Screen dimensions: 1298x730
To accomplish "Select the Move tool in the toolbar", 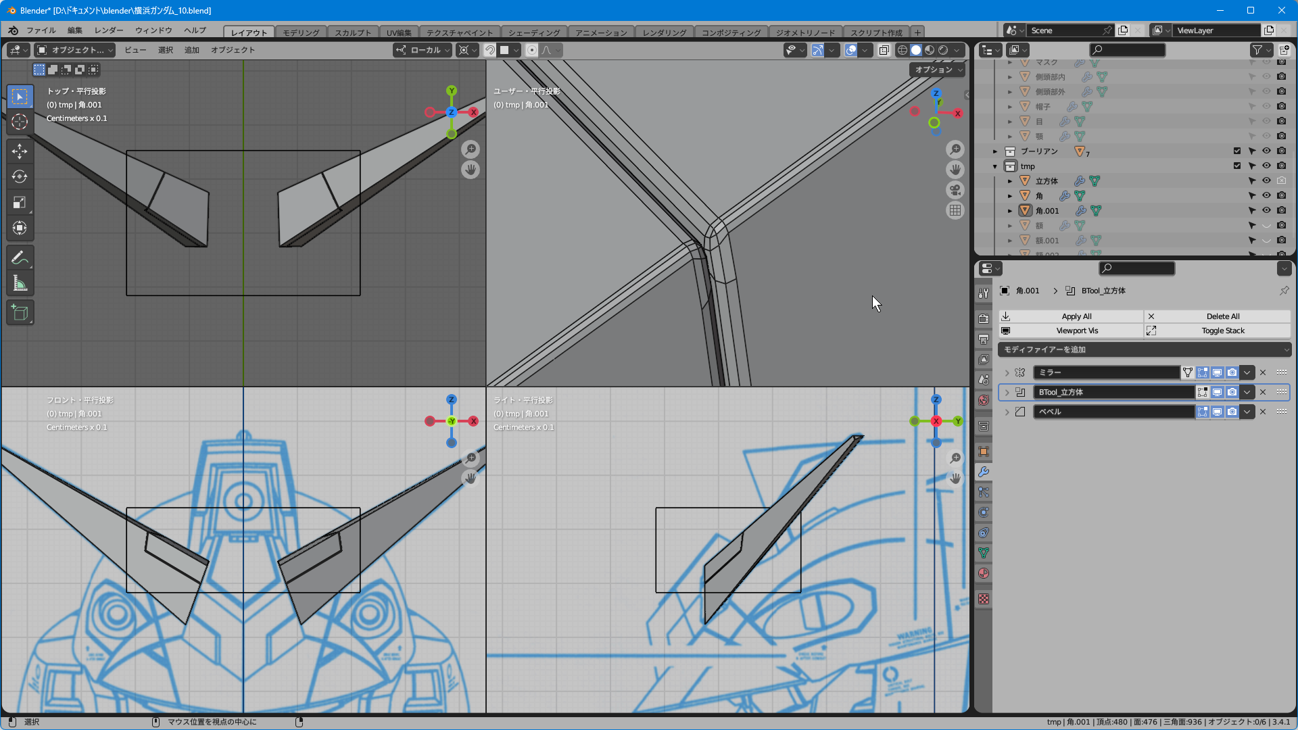I will [20, 151].
